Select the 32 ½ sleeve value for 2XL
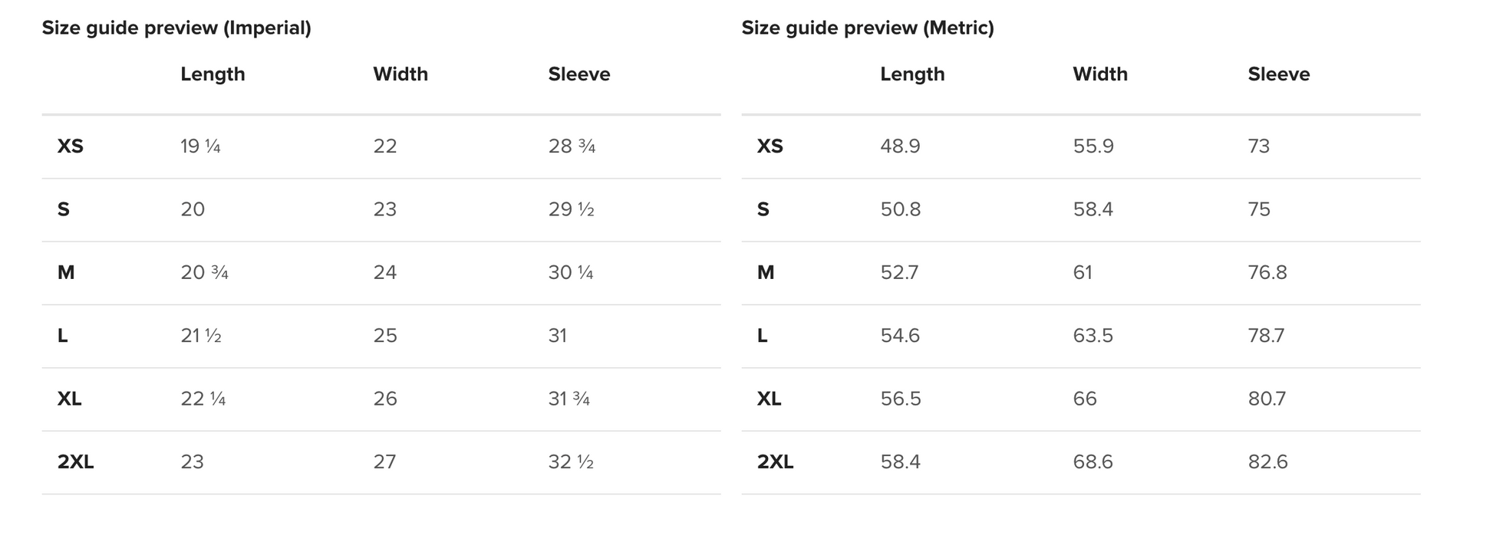The width and height of the screenshot is (1493, 545). [571, 462]
